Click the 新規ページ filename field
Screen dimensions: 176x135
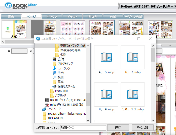(83, 128)
